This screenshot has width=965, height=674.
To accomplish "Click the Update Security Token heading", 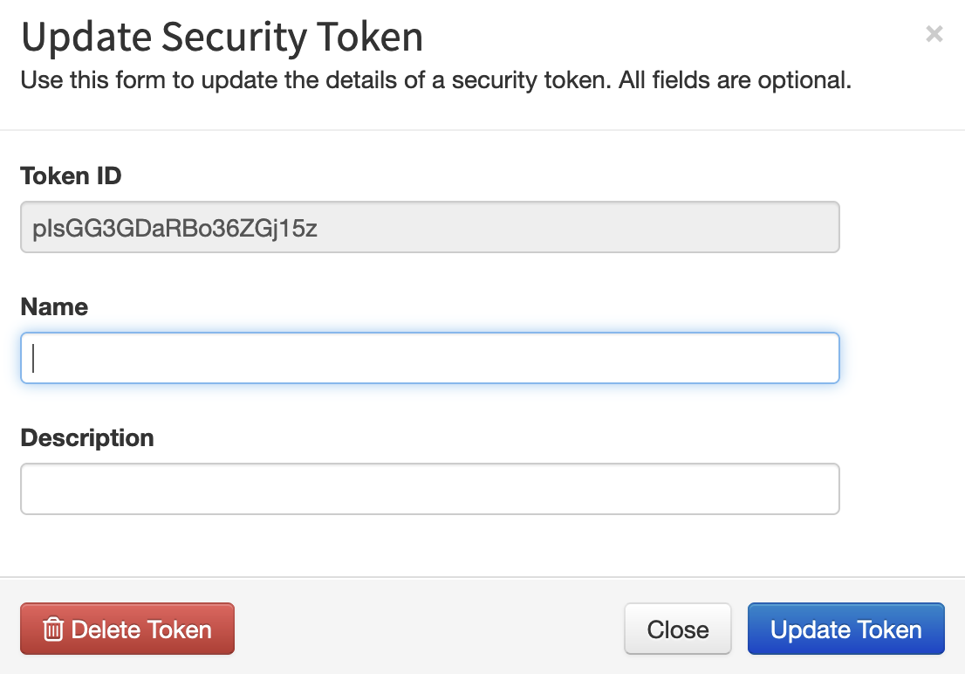I will [222, 37].
